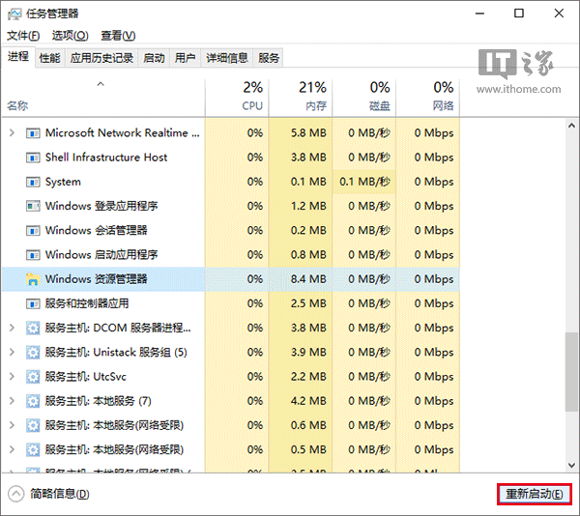Expand the 服务主机: UtcSvc row
The image size is (580, 516).
pos(12,376)
